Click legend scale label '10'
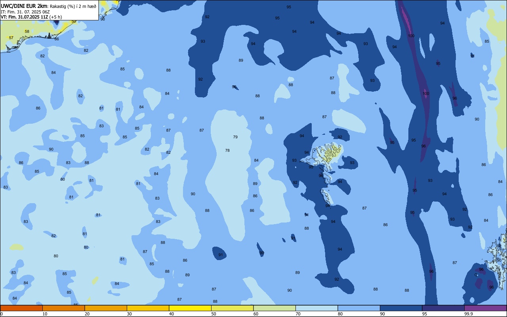 click(45, 314)
